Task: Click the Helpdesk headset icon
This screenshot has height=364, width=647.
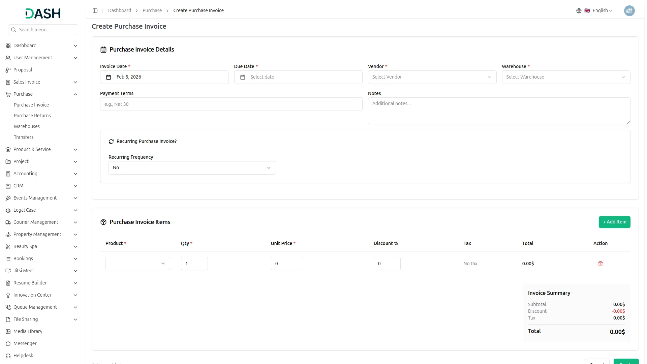Action: 8,356
